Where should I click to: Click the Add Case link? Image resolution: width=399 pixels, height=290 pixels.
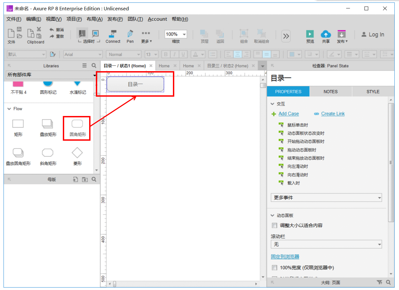(x=289, y=114)
